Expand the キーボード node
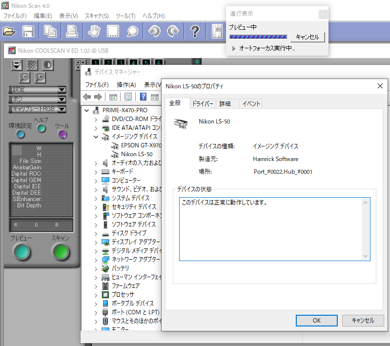Viewport: 390px width, 346px height. 96,172
